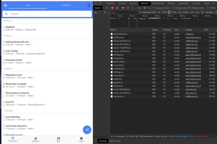This screenshot has height=144, width=217.
Task: Open the Community Interaction session
Action: click(47, 127)
